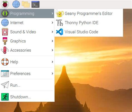Viewport: 132px width, 112px height.
Task: Click the Internet globe menu icon
Action: point(5,23)
